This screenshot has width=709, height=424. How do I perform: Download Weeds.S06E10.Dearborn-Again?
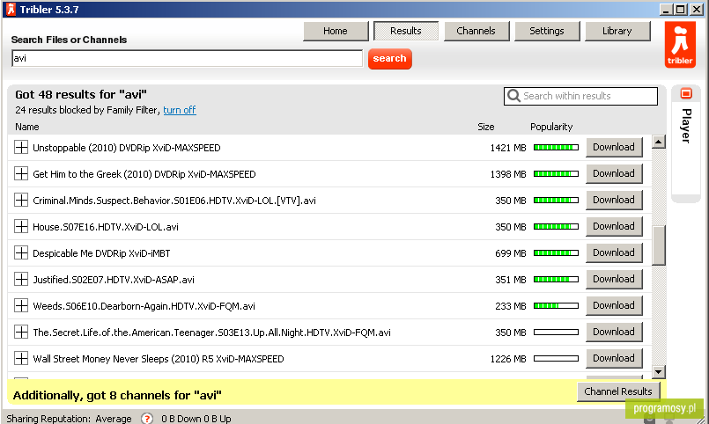point(614,306)
